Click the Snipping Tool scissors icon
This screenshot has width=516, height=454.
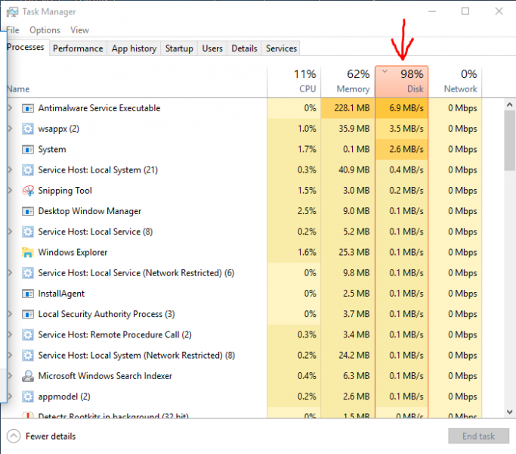[29, 191]
